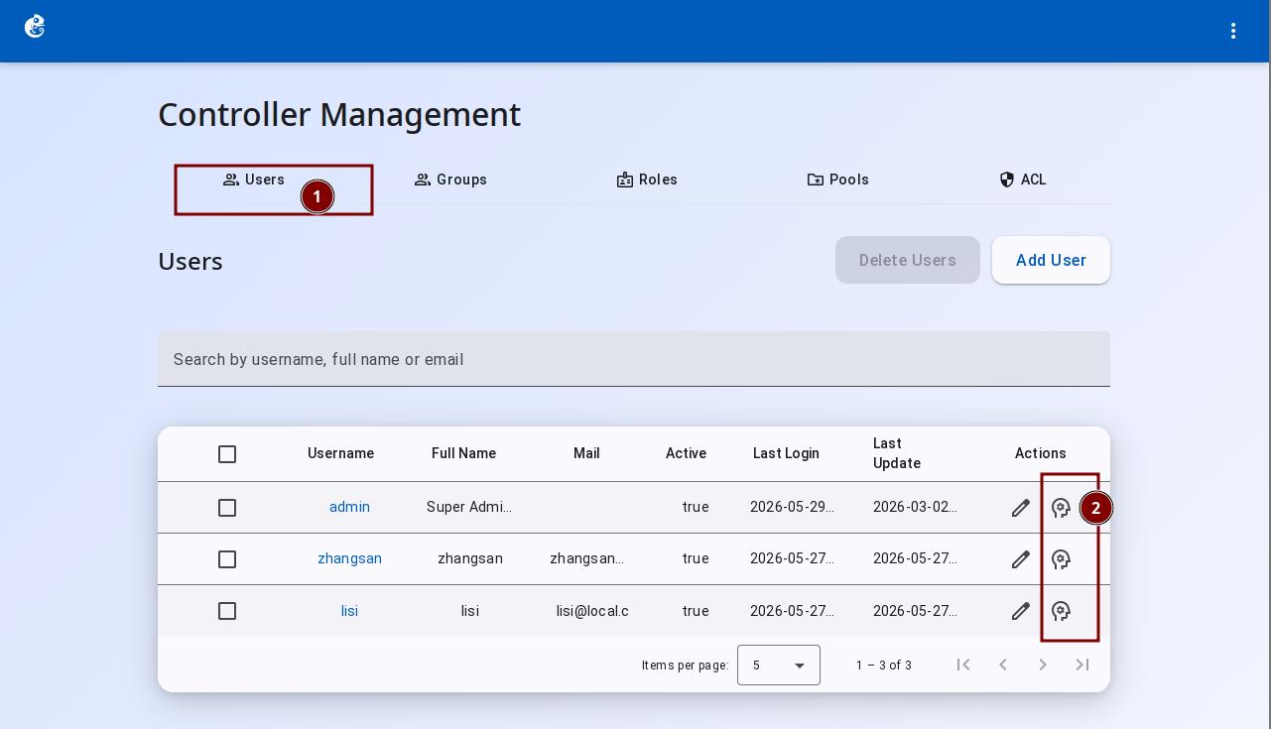Check the lisi row checkbox

click(x=227, y=611)
